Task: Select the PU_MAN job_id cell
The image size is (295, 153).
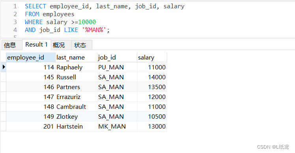Action: 117,67
